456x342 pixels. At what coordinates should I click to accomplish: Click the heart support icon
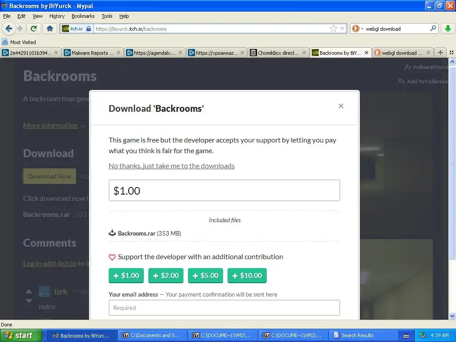(112, 257)
